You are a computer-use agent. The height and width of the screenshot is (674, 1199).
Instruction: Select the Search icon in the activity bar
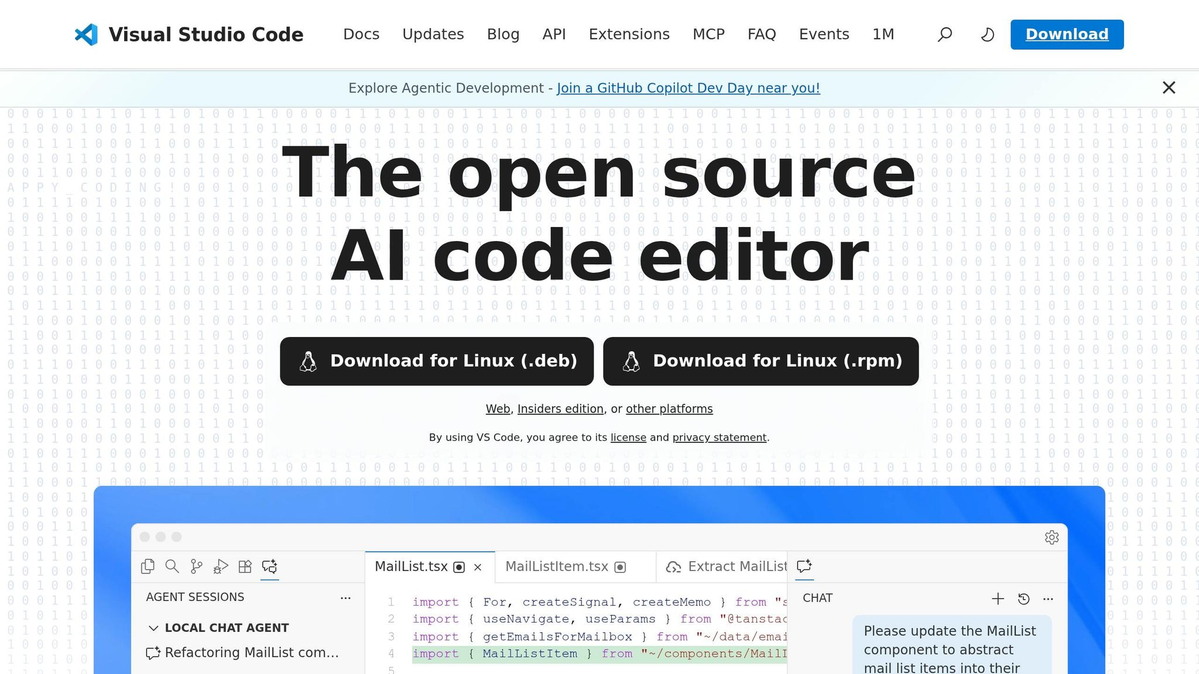tap(172, 566)
